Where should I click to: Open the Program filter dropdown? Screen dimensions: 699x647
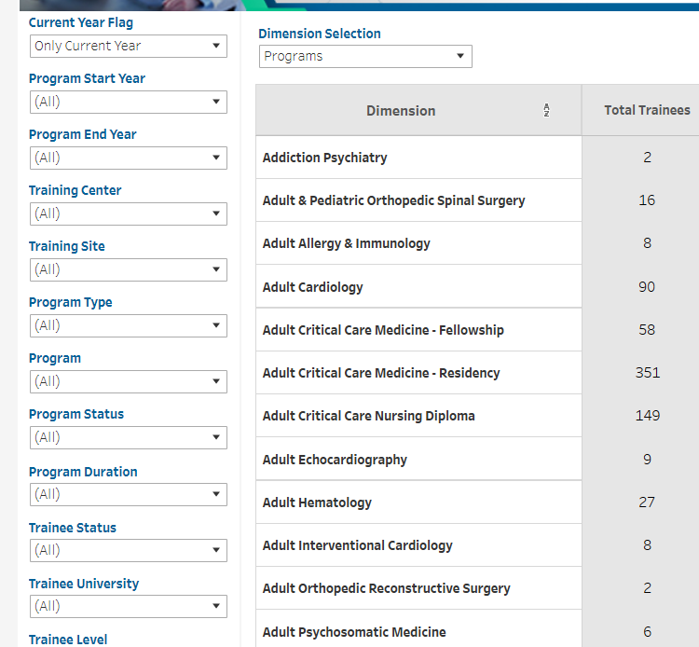coord(128,381)
